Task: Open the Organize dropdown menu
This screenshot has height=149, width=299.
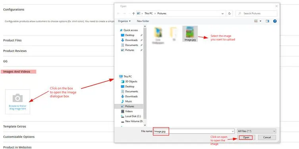Action: pyautogui.click(x=124, y=21)
